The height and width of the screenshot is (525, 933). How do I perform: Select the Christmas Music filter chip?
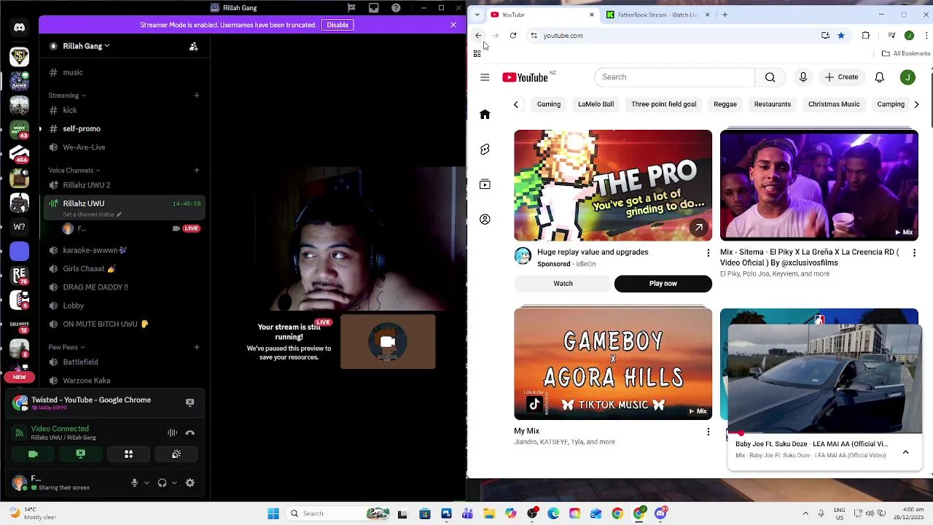[x=834, y=104]
